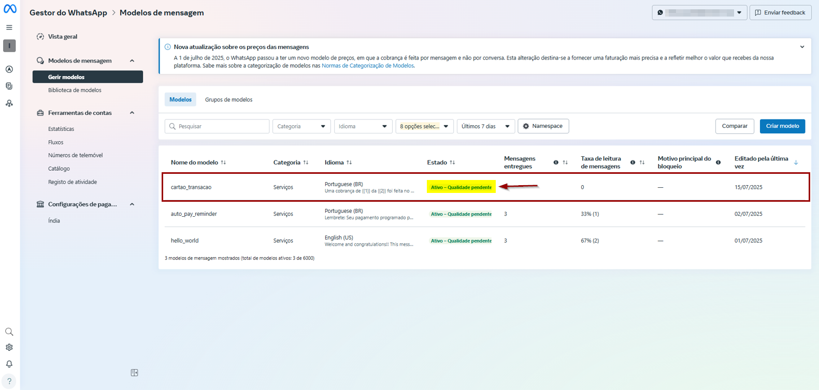Collapse sidebar using the panel toggle icon
This screenshot has height=390, width=819.
(134, 373)
